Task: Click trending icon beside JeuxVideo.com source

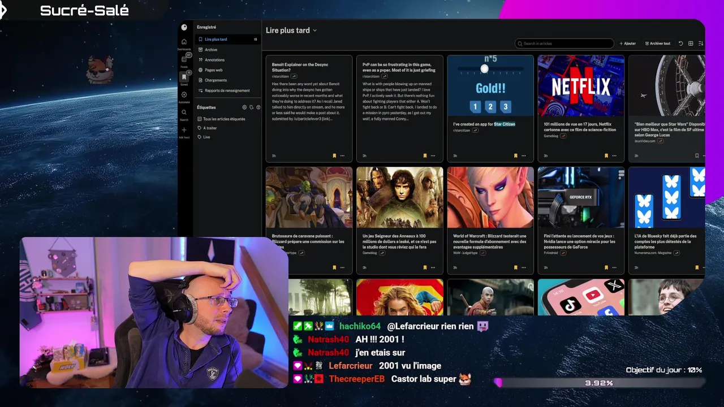Action: [x=661, y=141]
